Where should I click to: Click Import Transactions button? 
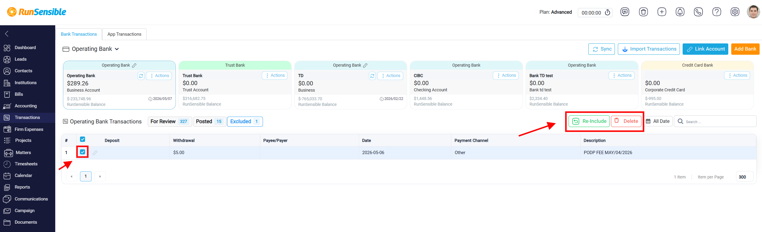tap(649, 49)
